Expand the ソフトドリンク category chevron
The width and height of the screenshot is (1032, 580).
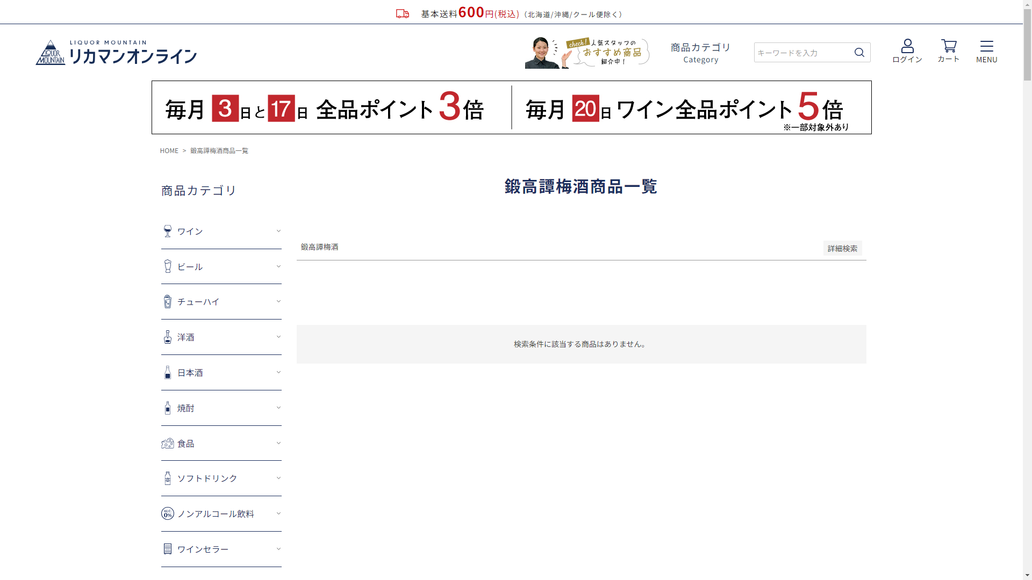[x=278, y=478]
